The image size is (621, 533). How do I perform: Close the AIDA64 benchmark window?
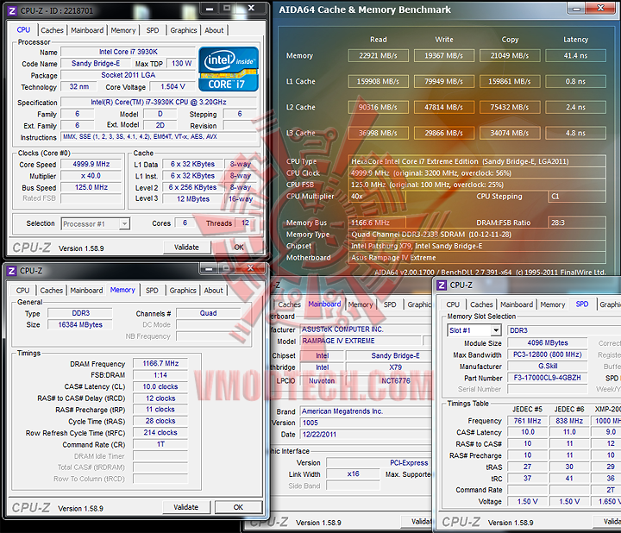click(x=600, y=8)
